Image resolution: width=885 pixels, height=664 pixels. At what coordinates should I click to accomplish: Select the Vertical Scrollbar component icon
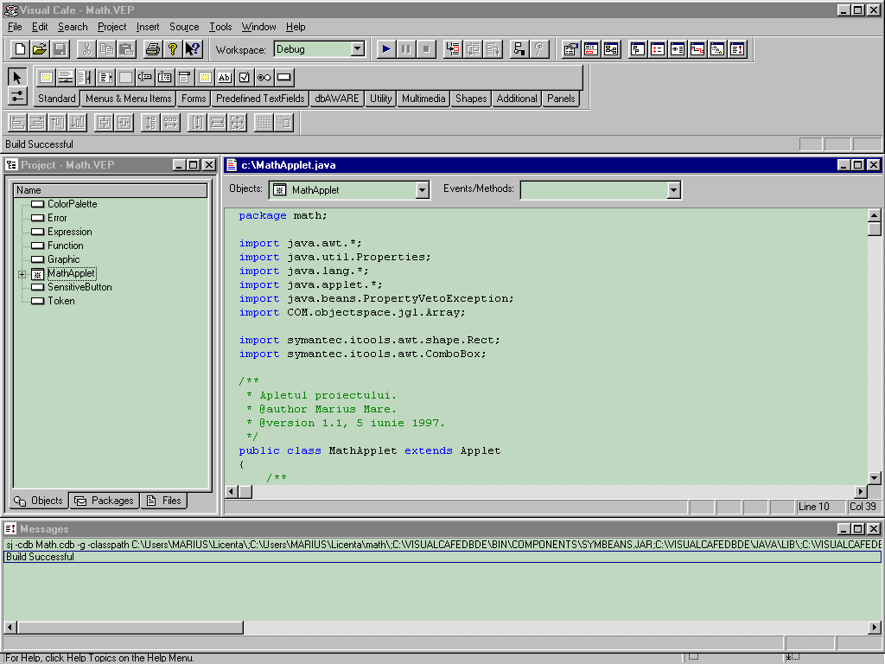point(86,77)
